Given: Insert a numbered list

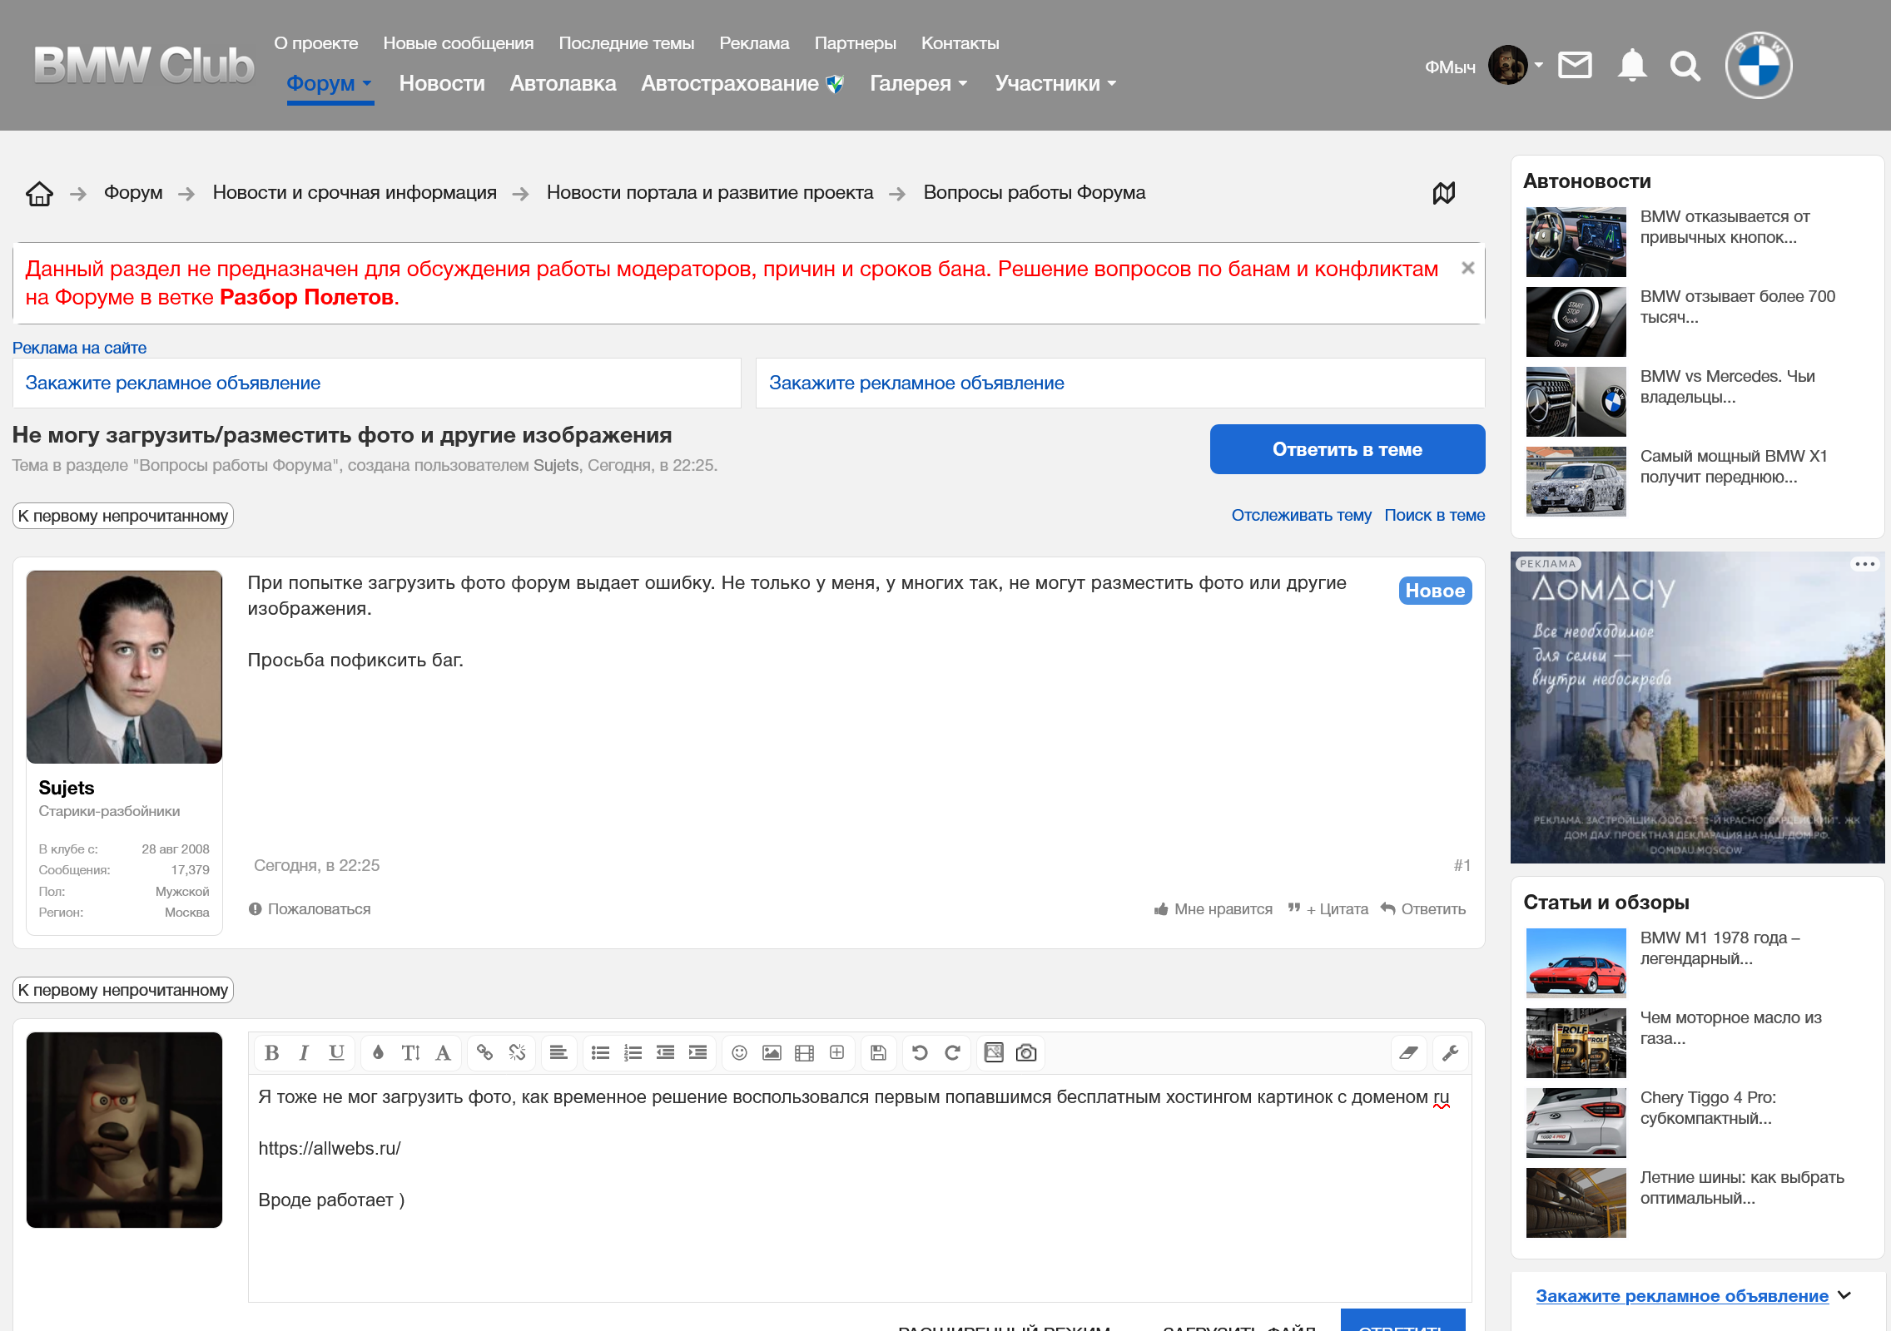Looking at the screenshot, I should pos(633,1053).
